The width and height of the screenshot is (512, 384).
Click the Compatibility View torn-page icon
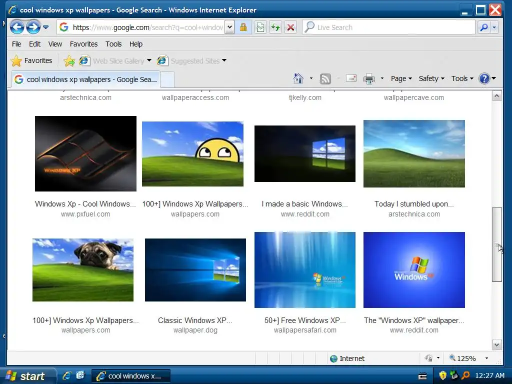coord(260,27)
